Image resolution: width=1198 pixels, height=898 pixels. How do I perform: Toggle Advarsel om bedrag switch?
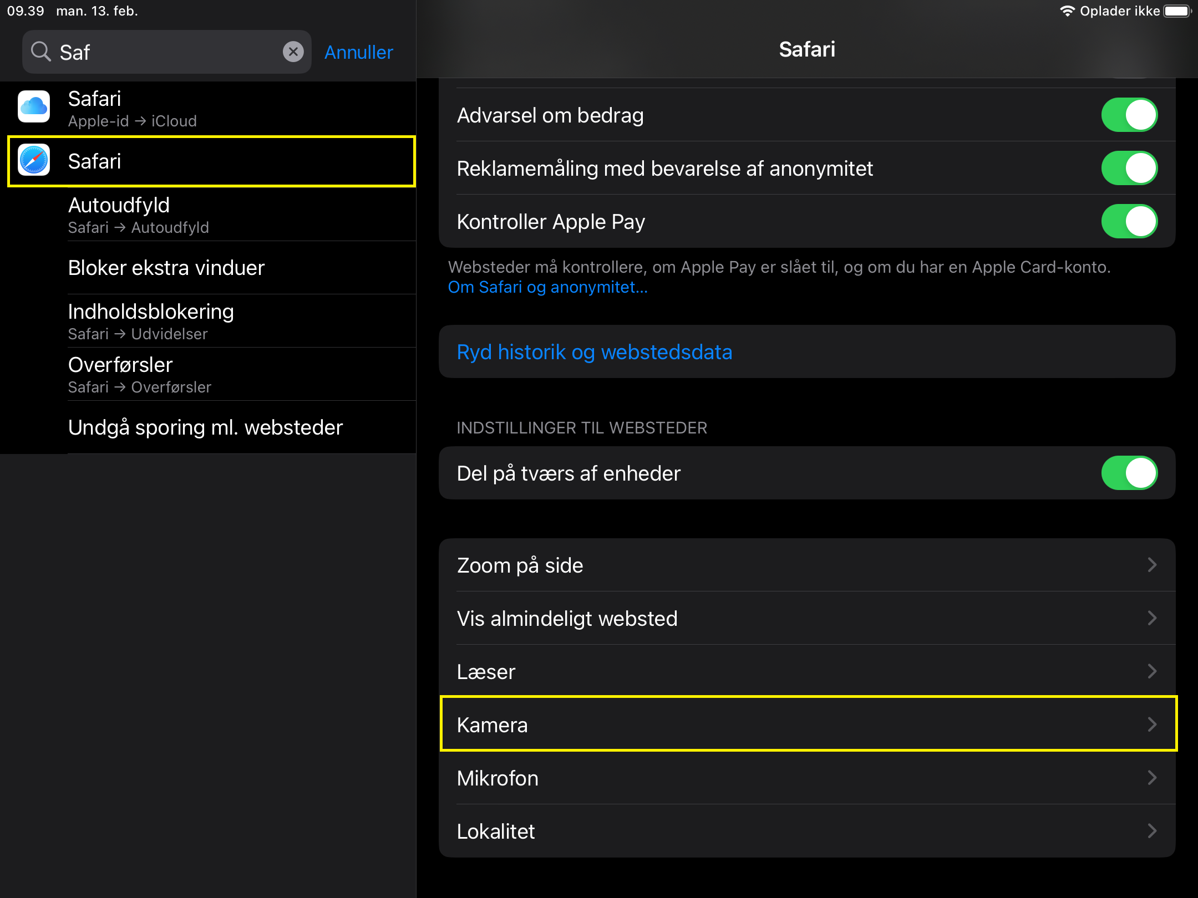(x=1129, y=115)
